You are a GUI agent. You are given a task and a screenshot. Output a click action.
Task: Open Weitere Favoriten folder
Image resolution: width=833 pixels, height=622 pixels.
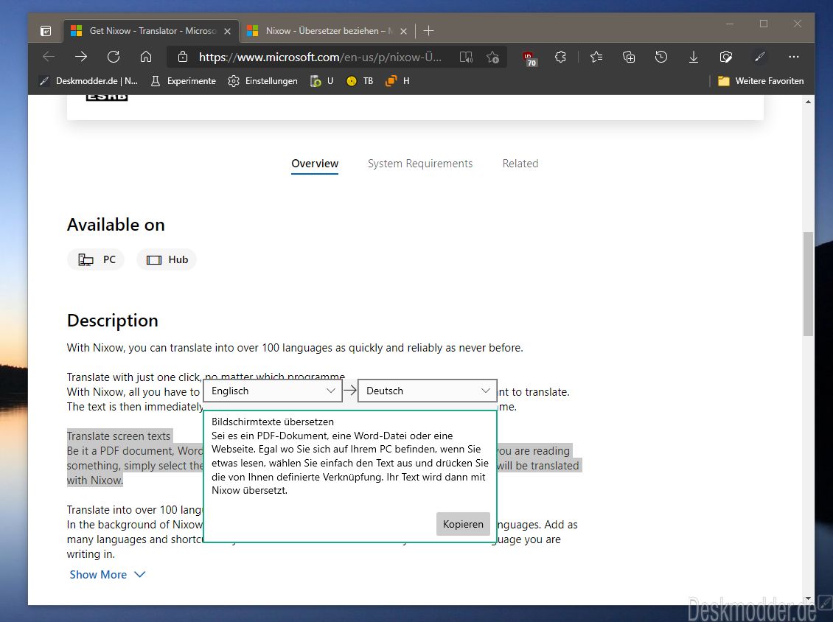(x=760, y=81)
